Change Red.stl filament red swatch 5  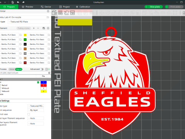point(44,85)
